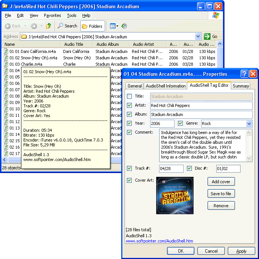Click the Save to file button

(x=221, y=194)
